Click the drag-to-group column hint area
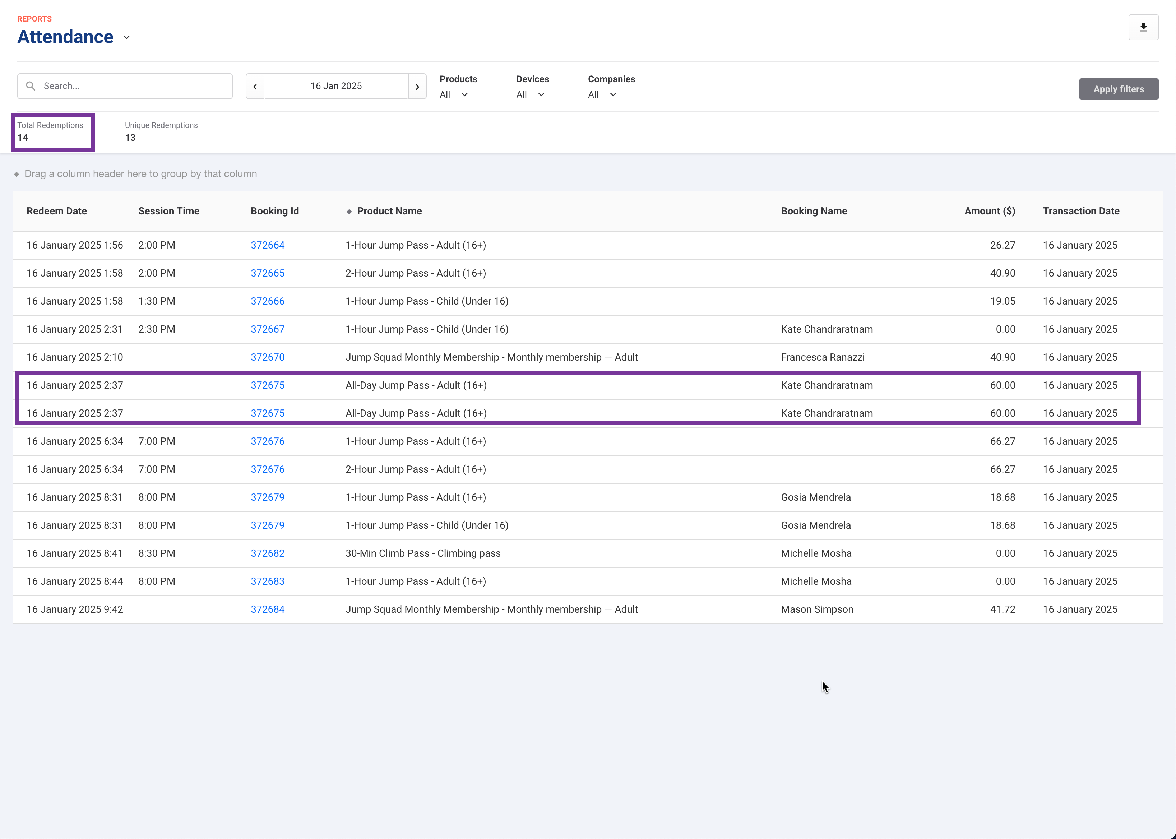The width and height of the screenshot is (1176, 839). pos(140,173)
